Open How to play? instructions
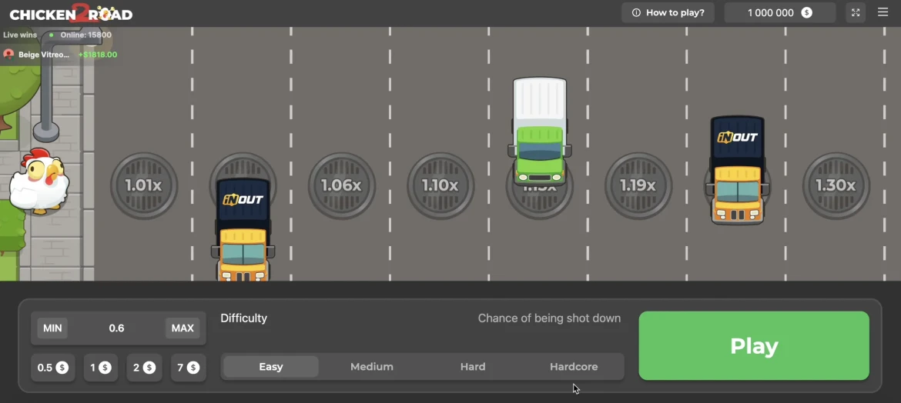Screen dimensions: 901x403 tap(668, 13)
